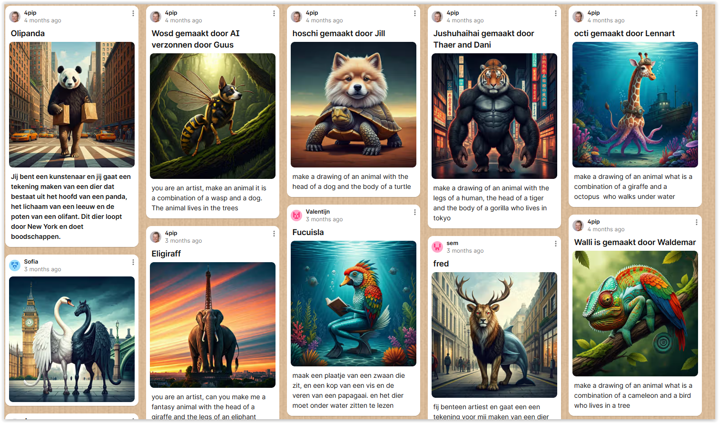The width and height of the screenshot is (719, 423).
Task: Open options menu on Jushuhaihai post
Action: (555, 13)
